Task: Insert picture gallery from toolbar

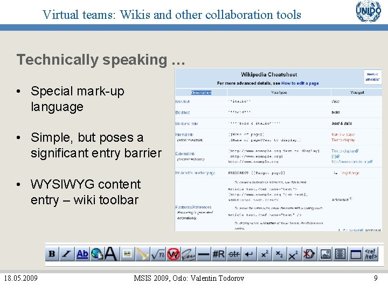Action: tap(325, 254)
